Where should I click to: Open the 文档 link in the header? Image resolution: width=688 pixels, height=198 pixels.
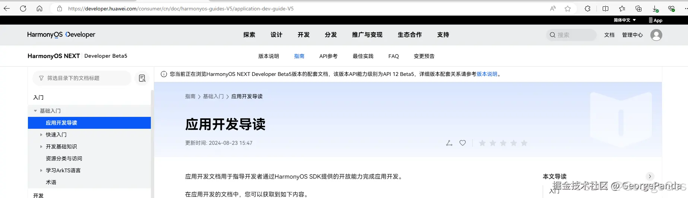[609, 35]
